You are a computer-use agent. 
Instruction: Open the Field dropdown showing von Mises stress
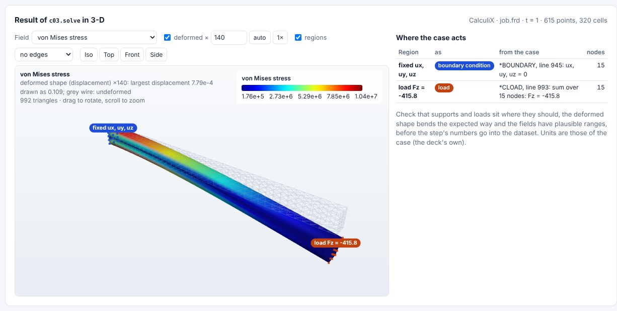(94, 38)
